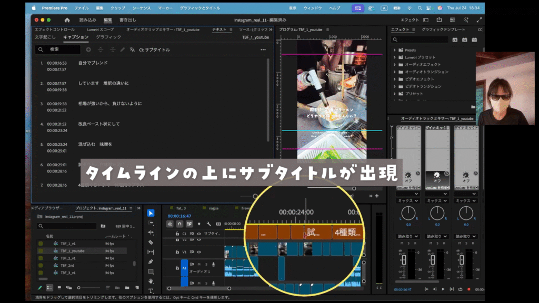Viewport: 539px width, 303px height.
Task: Choose the Type tool
Action: click(x=151, y=290)
